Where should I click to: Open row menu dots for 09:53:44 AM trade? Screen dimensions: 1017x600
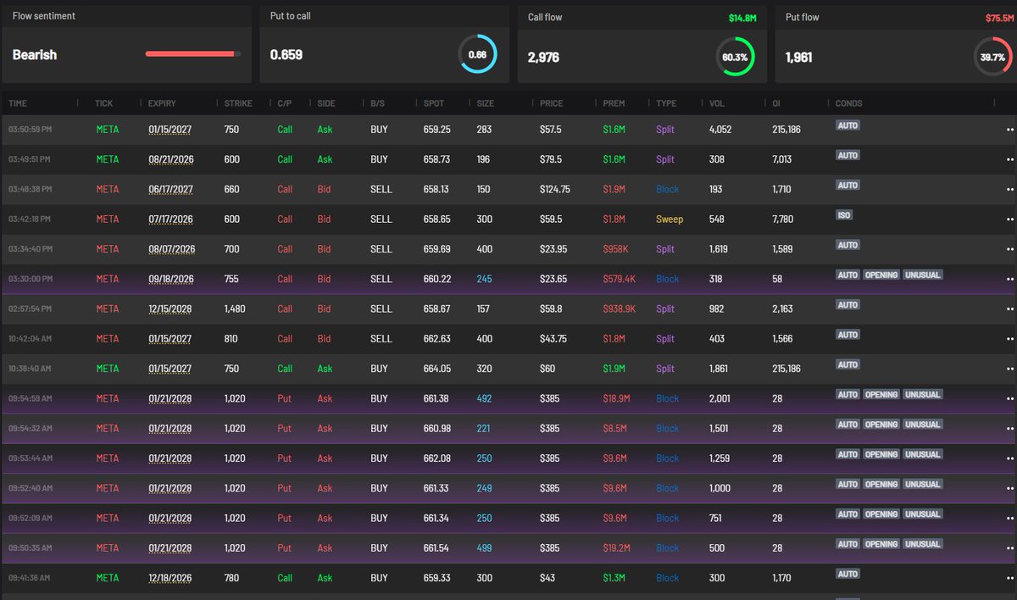click(x=1009, y=458)
